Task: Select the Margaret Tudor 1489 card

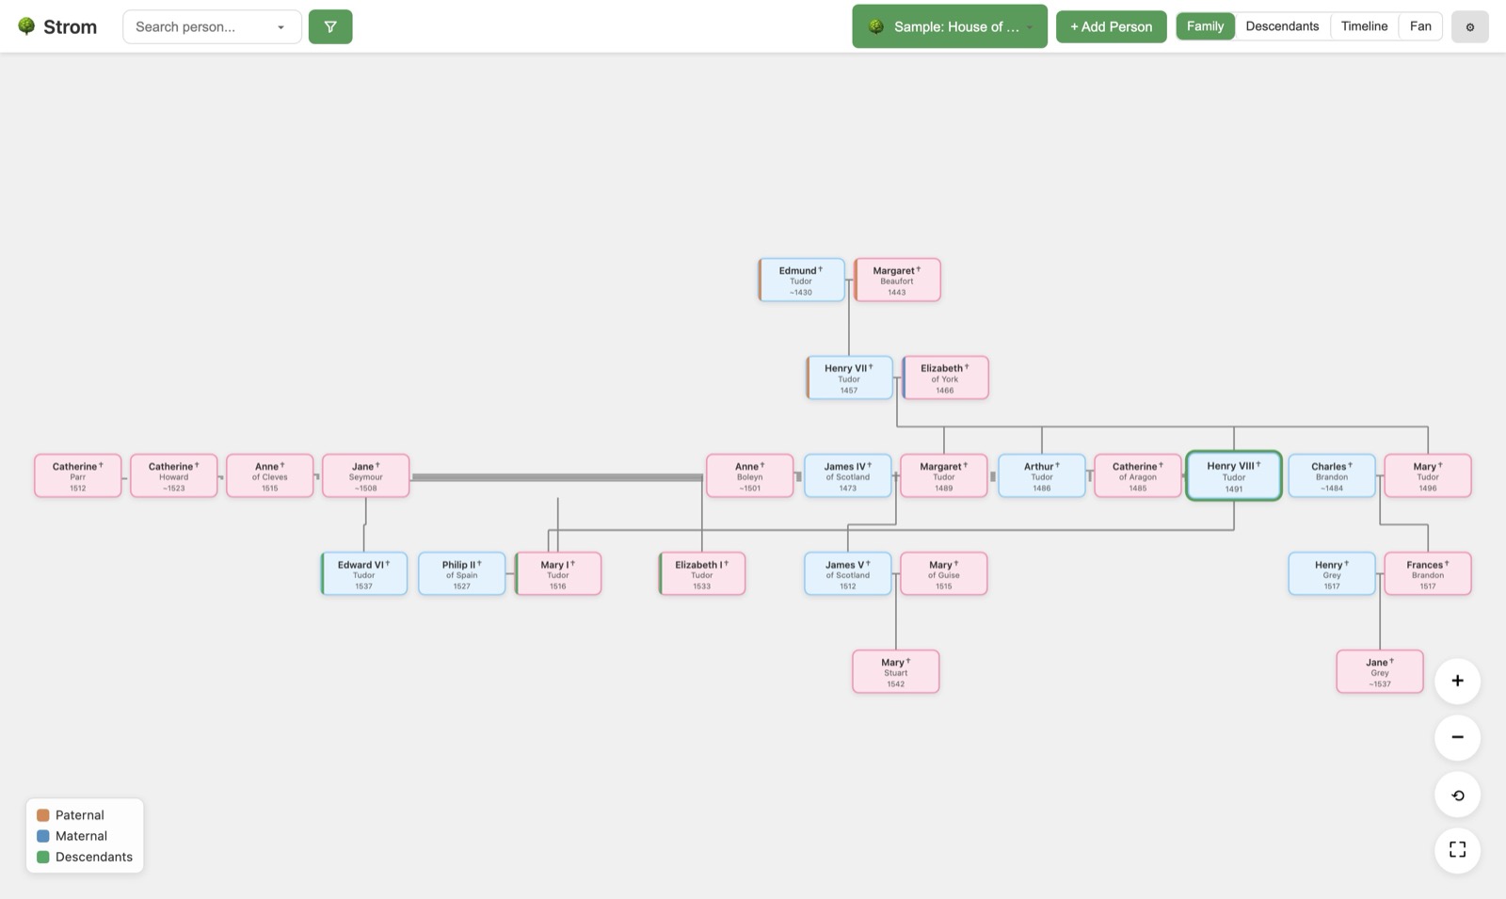Action: click(944, 476)
